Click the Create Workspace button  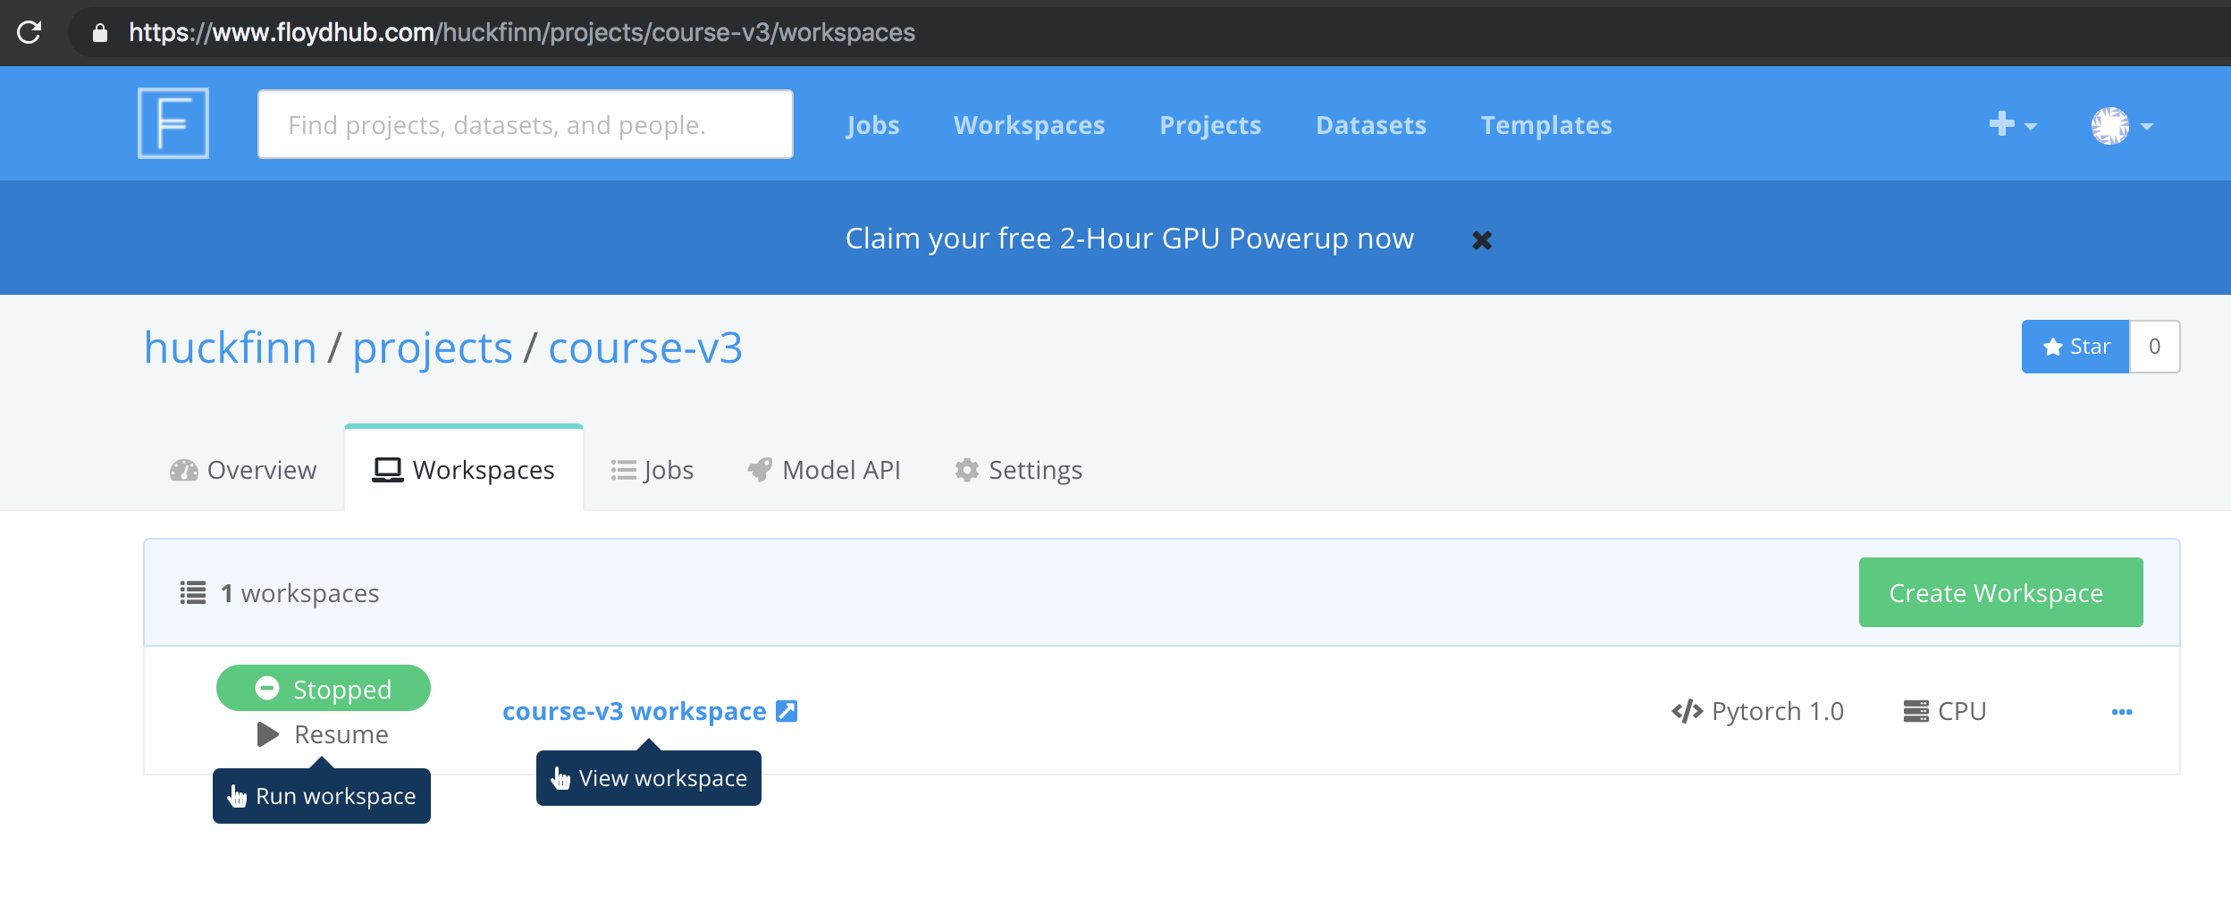[2000, 593]
